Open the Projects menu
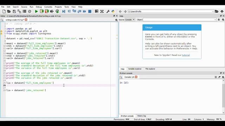 pos(58,7)
